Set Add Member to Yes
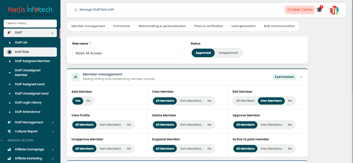 pos(78,101)
